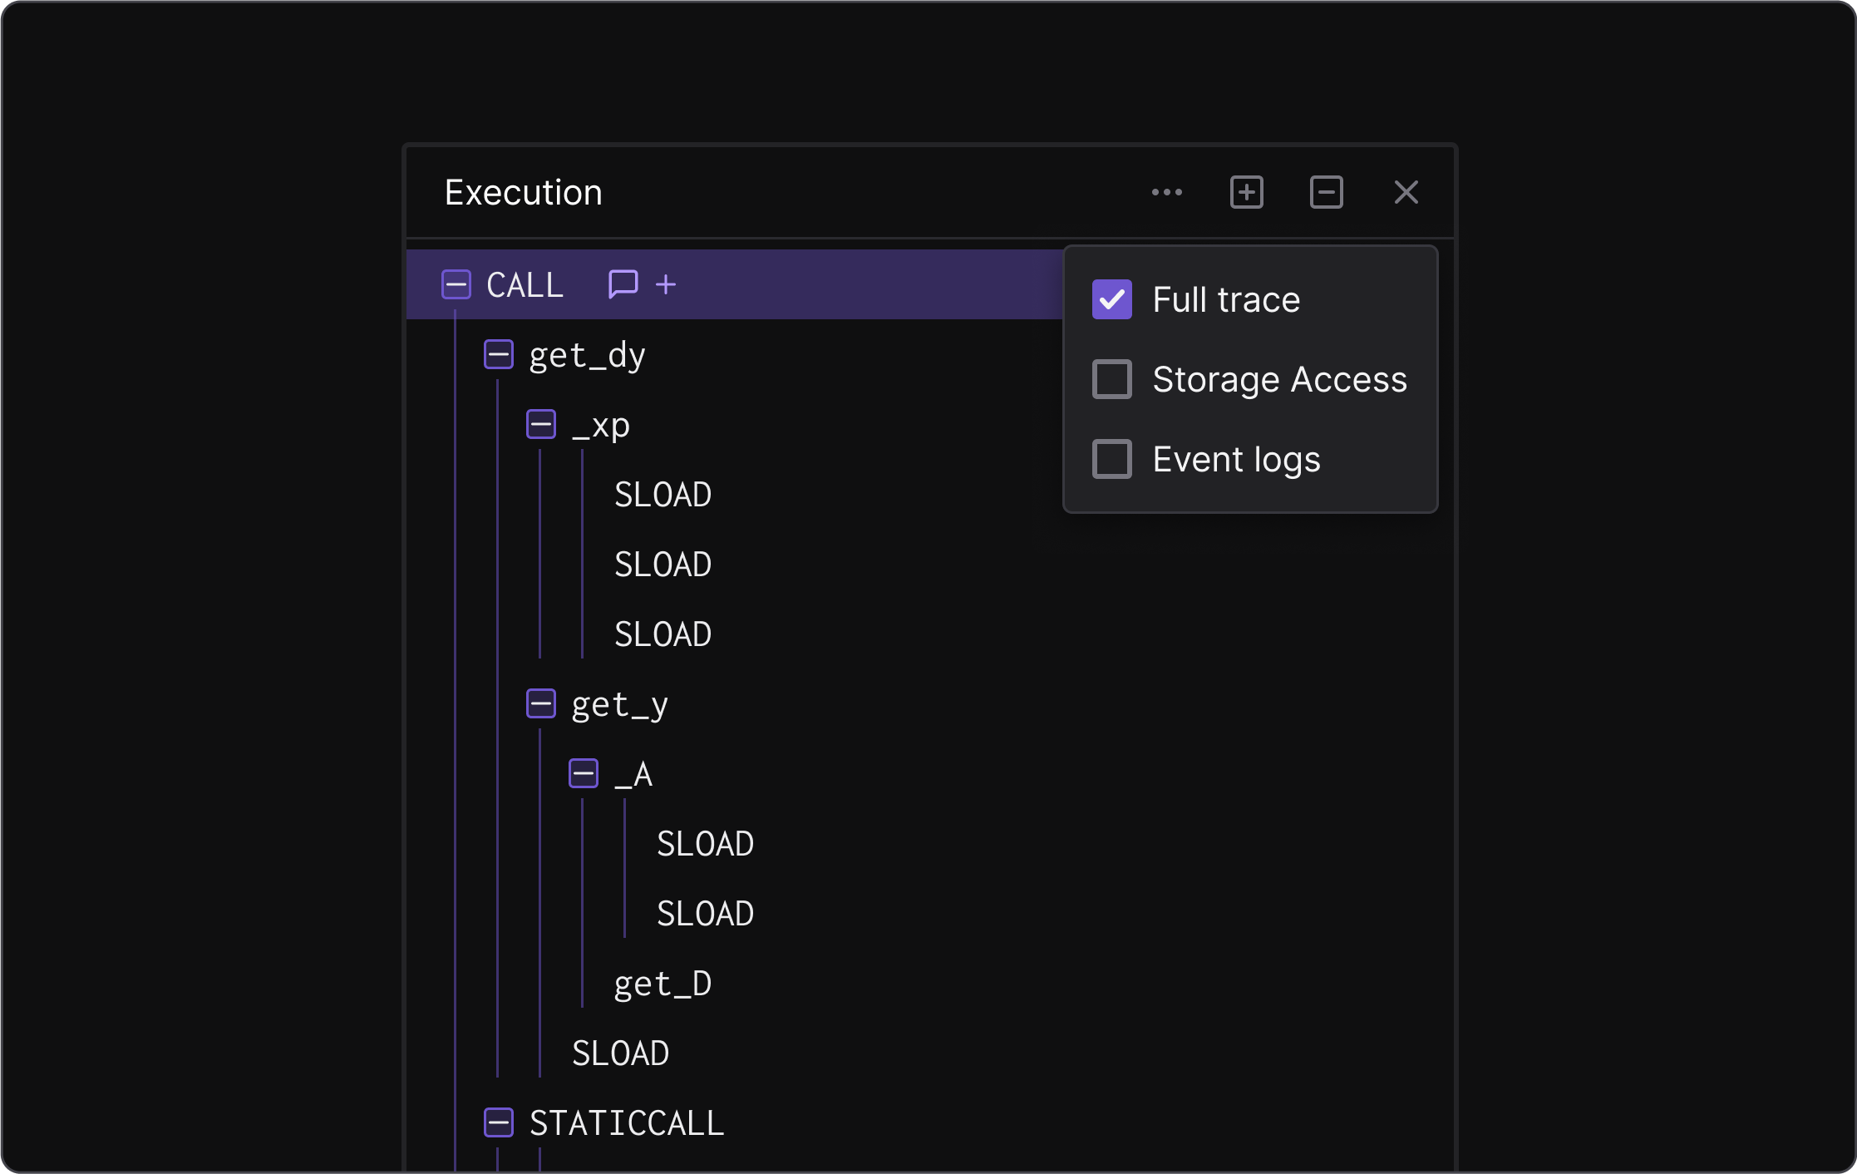Open the three-dot more options menu
Viewport: 1857px width, 1174px height.
point(1166,193)
